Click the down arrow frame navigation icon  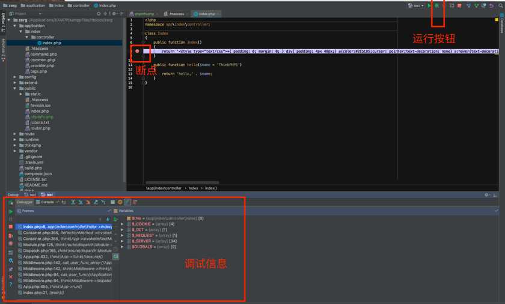coord(108,219)
